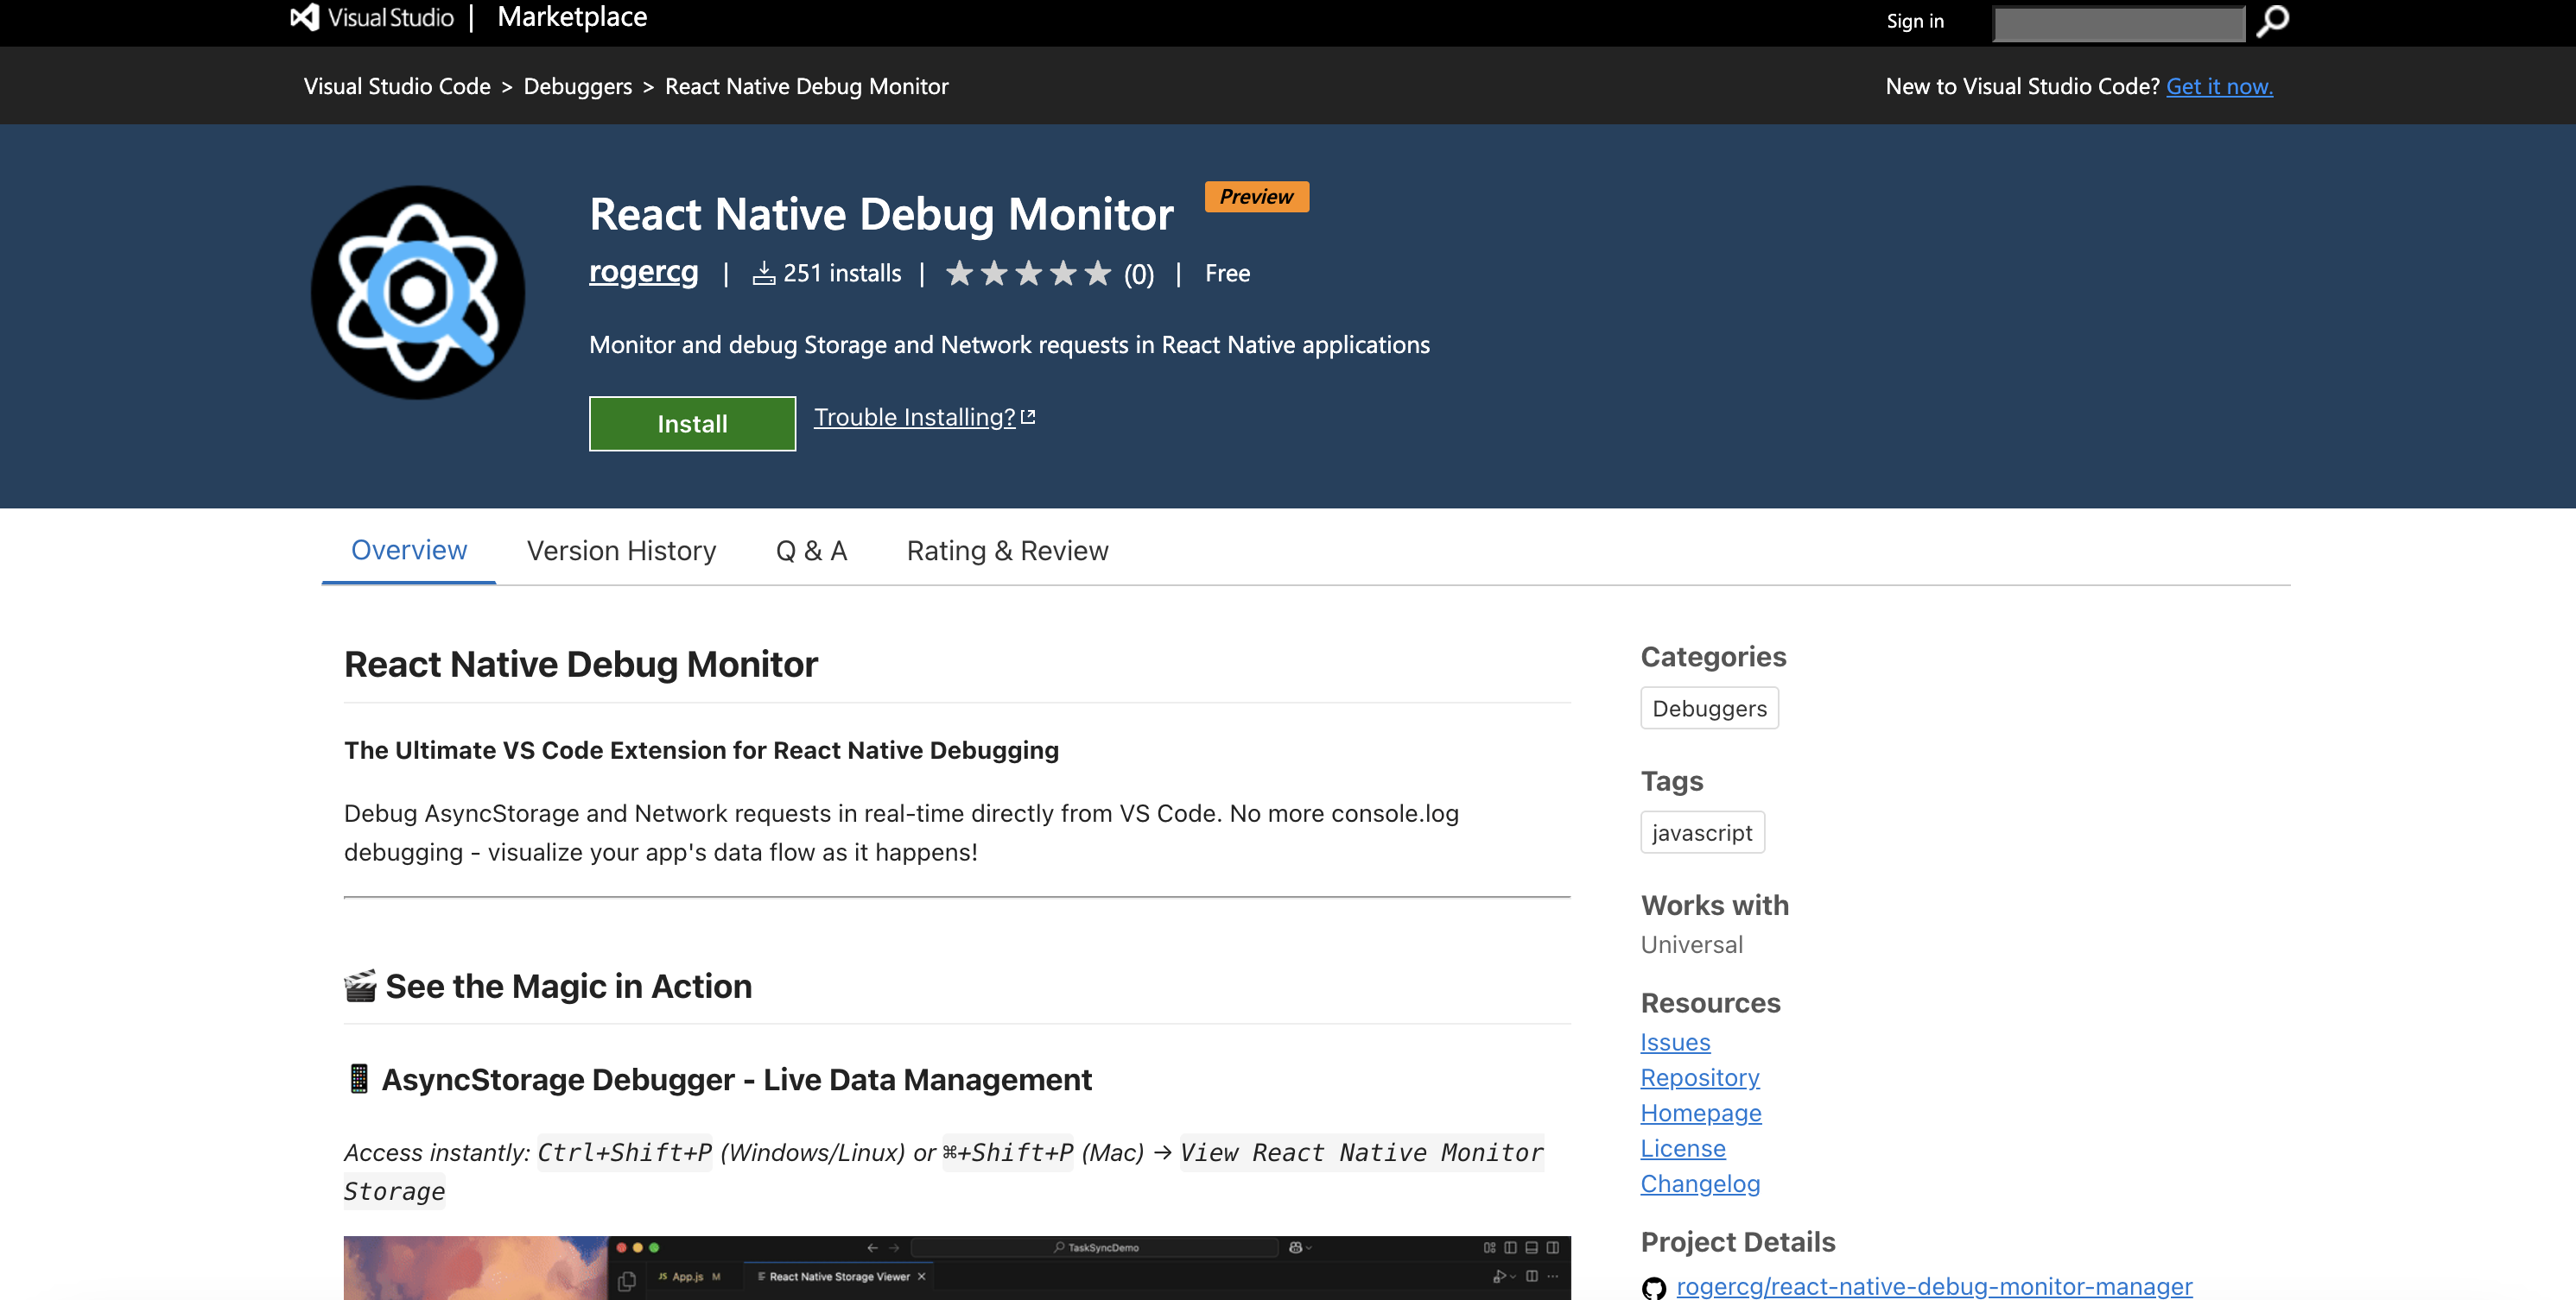The width and height of the screenshot is (2576, 1300).
Task: Click the magnifier search icon in header
Action: point(2272,21)
